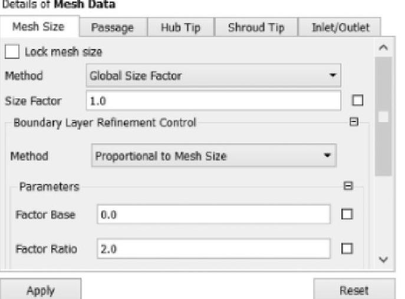Screen dimensions: 405x299
Task: Click the Factor Base value field
Action: [x=213, y=215]
